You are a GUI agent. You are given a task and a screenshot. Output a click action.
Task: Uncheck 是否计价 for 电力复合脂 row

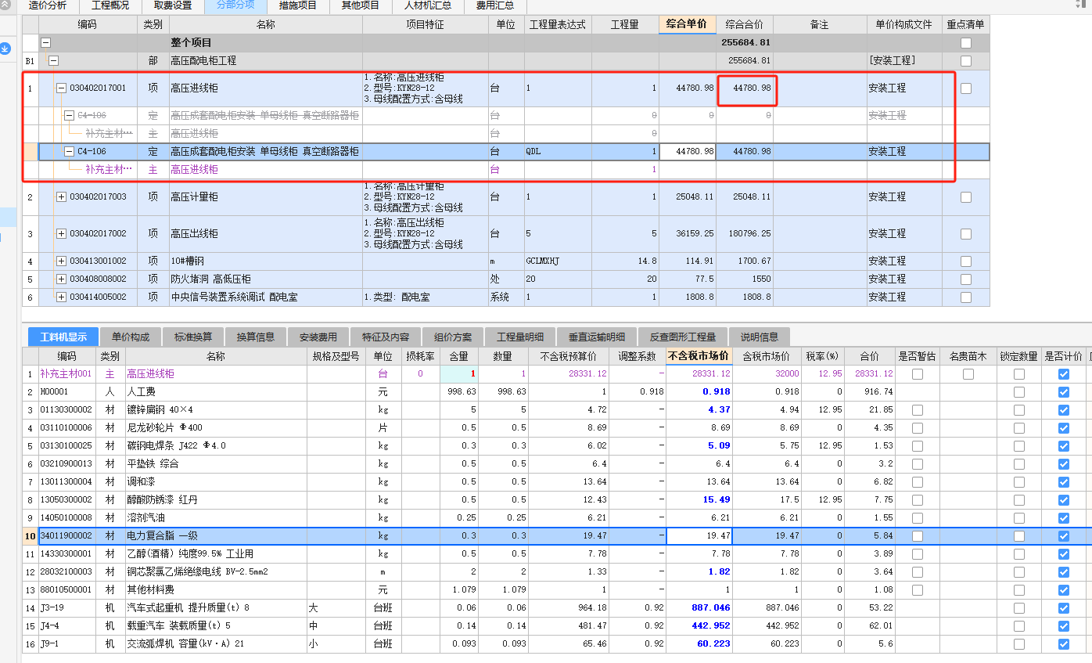coord(1064,536)
